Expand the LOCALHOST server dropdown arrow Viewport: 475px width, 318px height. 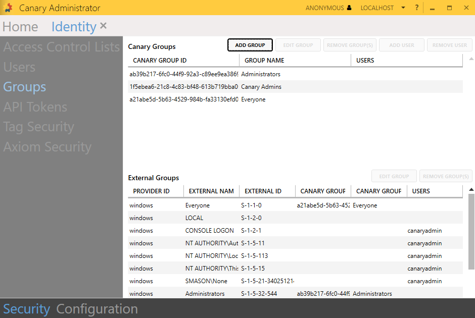point(403,8)
